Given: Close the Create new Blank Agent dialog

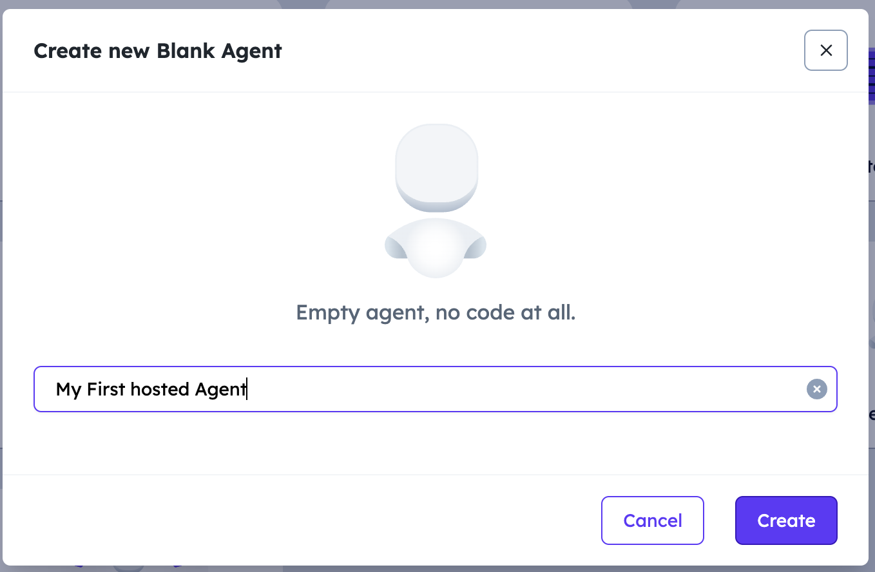Looking at the screenshot, I should point(825,50).
